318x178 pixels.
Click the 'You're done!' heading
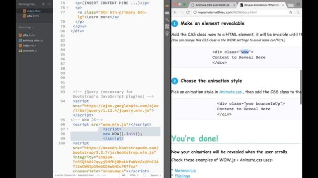195,138
